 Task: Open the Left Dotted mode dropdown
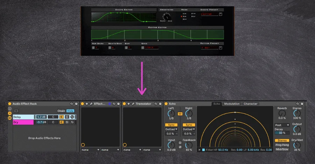(x=171, y=129)
